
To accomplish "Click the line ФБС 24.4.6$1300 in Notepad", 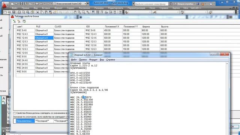I will click(81, 100).
